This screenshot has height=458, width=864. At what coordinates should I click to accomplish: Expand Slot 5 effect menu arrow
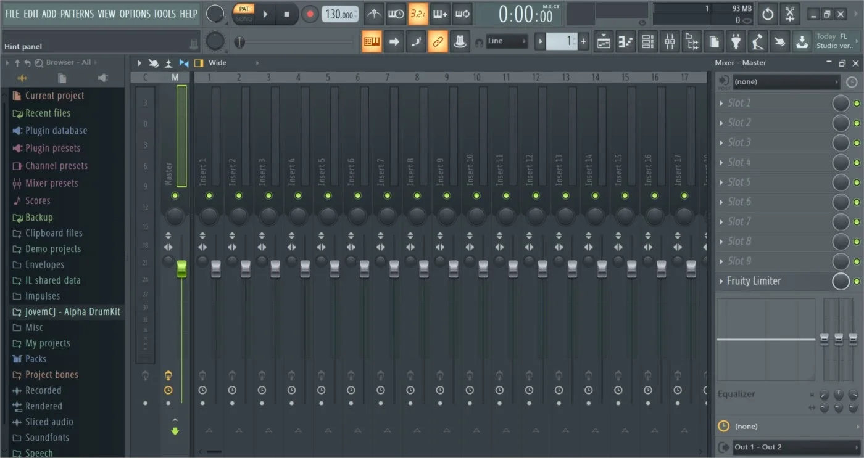pos(721,182)
